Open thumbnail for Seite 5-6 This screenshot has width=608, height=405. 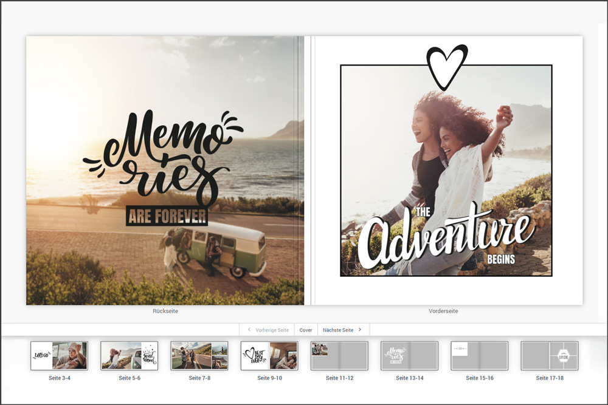[x=129, y=356]
